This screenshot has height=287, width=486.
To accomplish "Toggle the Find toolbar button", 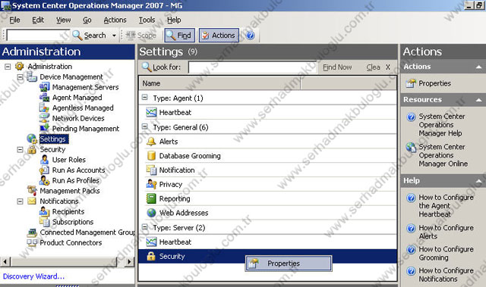I will [x=179, y=36].
